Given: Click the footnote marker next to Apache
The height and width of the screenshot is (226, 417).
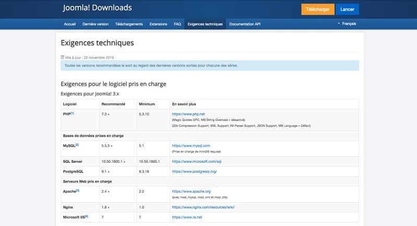Looking at the screenshot, I should tap(78, 191).
